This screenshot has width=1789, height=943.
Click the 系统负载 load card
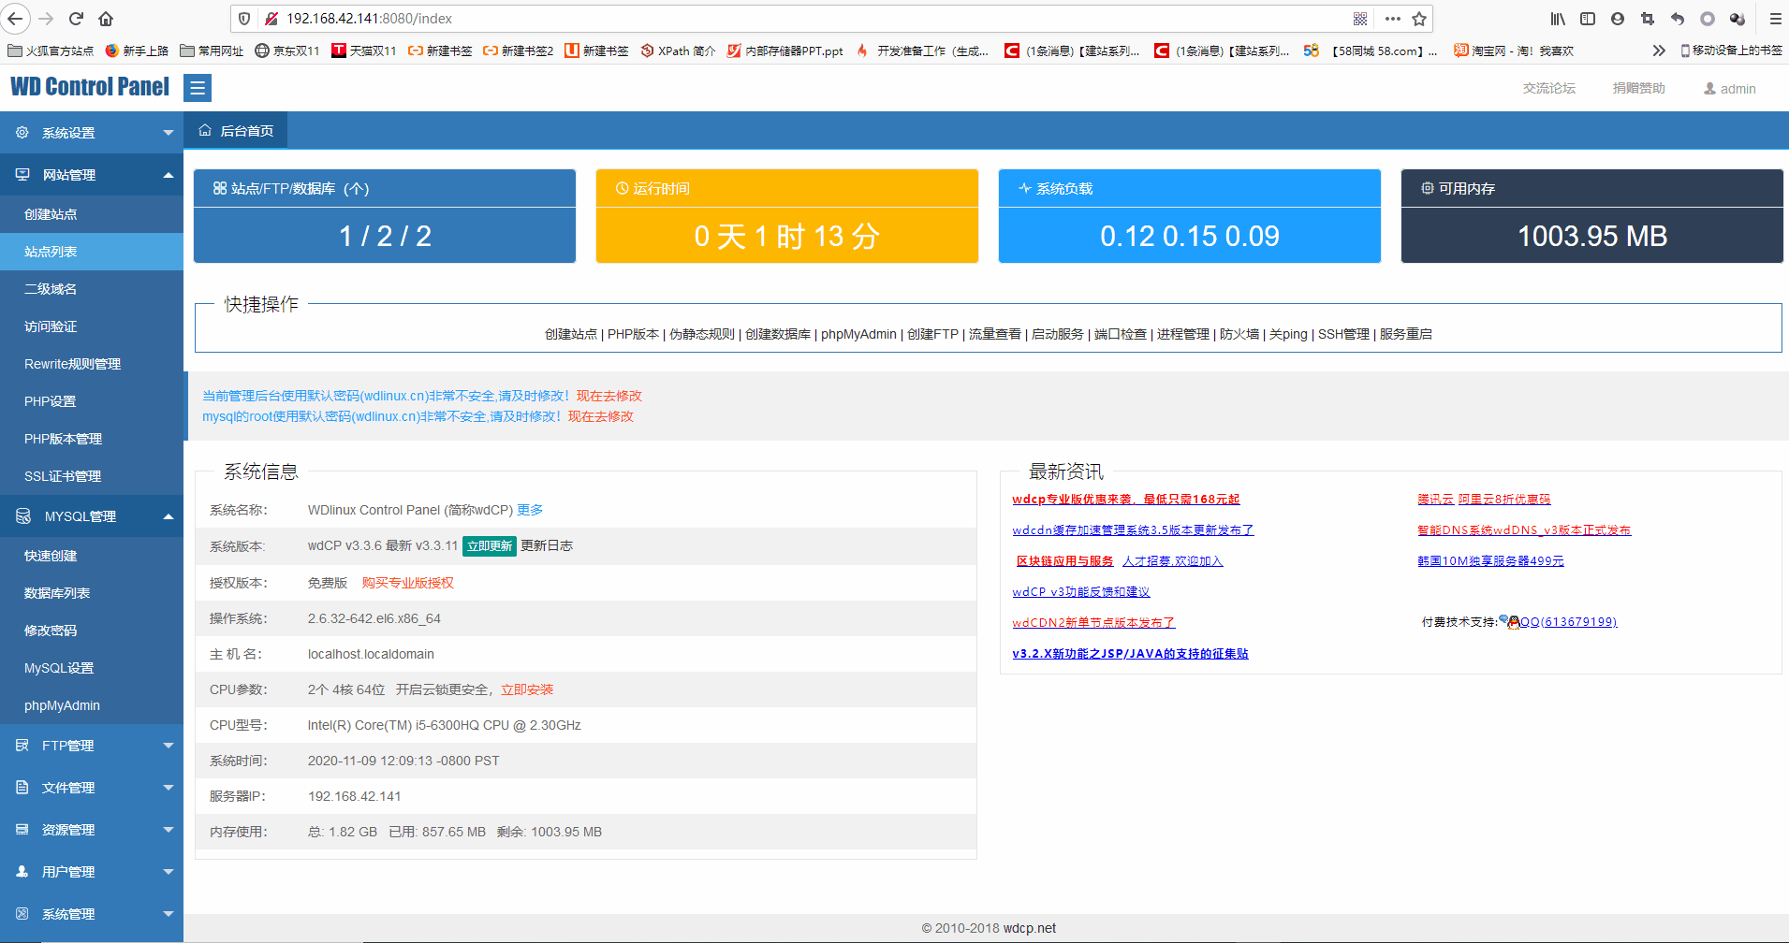(x=1190, y=216)
